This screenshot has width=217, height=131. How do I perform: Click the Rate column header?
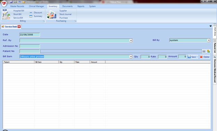[82, 62]
